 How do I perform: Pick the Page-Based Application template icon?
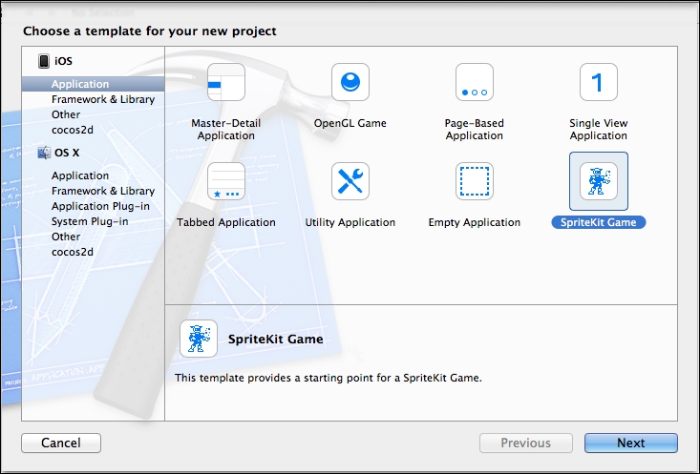coord(475,82)
